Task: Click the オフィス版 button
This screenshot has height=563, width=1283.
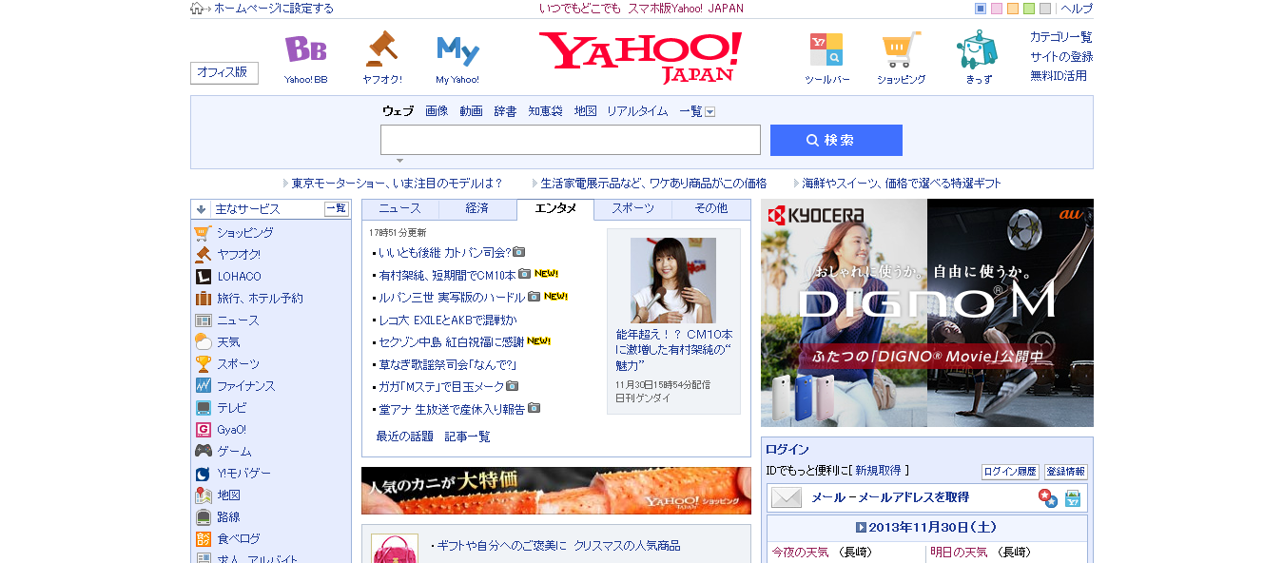Action: click(x=224, y=73)
